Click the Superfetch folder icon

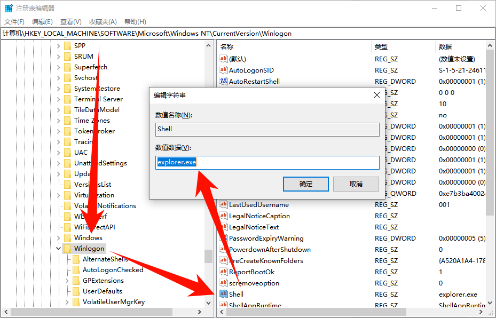pos(67,67)
